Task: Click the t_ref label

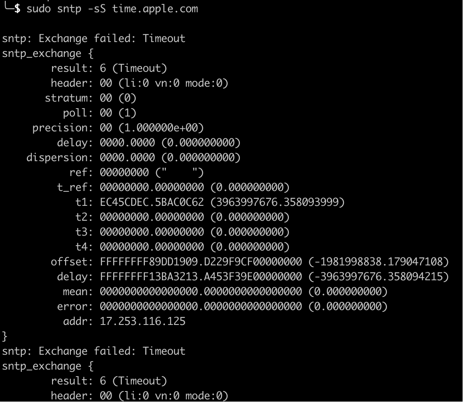Action: pos(75,187)
